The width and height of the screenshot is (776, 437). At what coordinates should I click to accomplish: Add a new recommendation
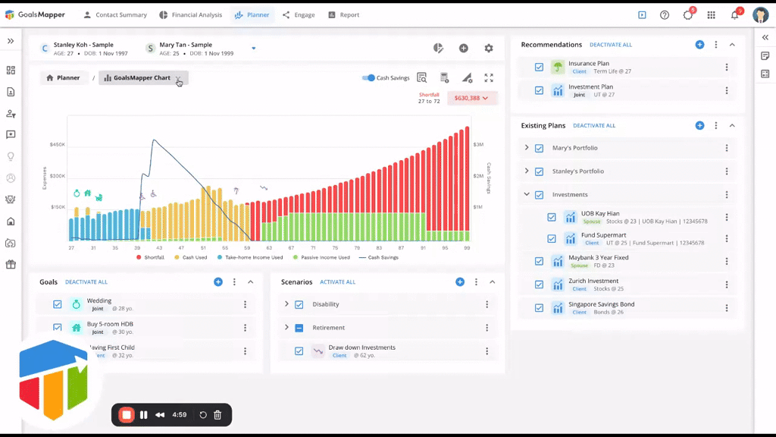(699, 45)
